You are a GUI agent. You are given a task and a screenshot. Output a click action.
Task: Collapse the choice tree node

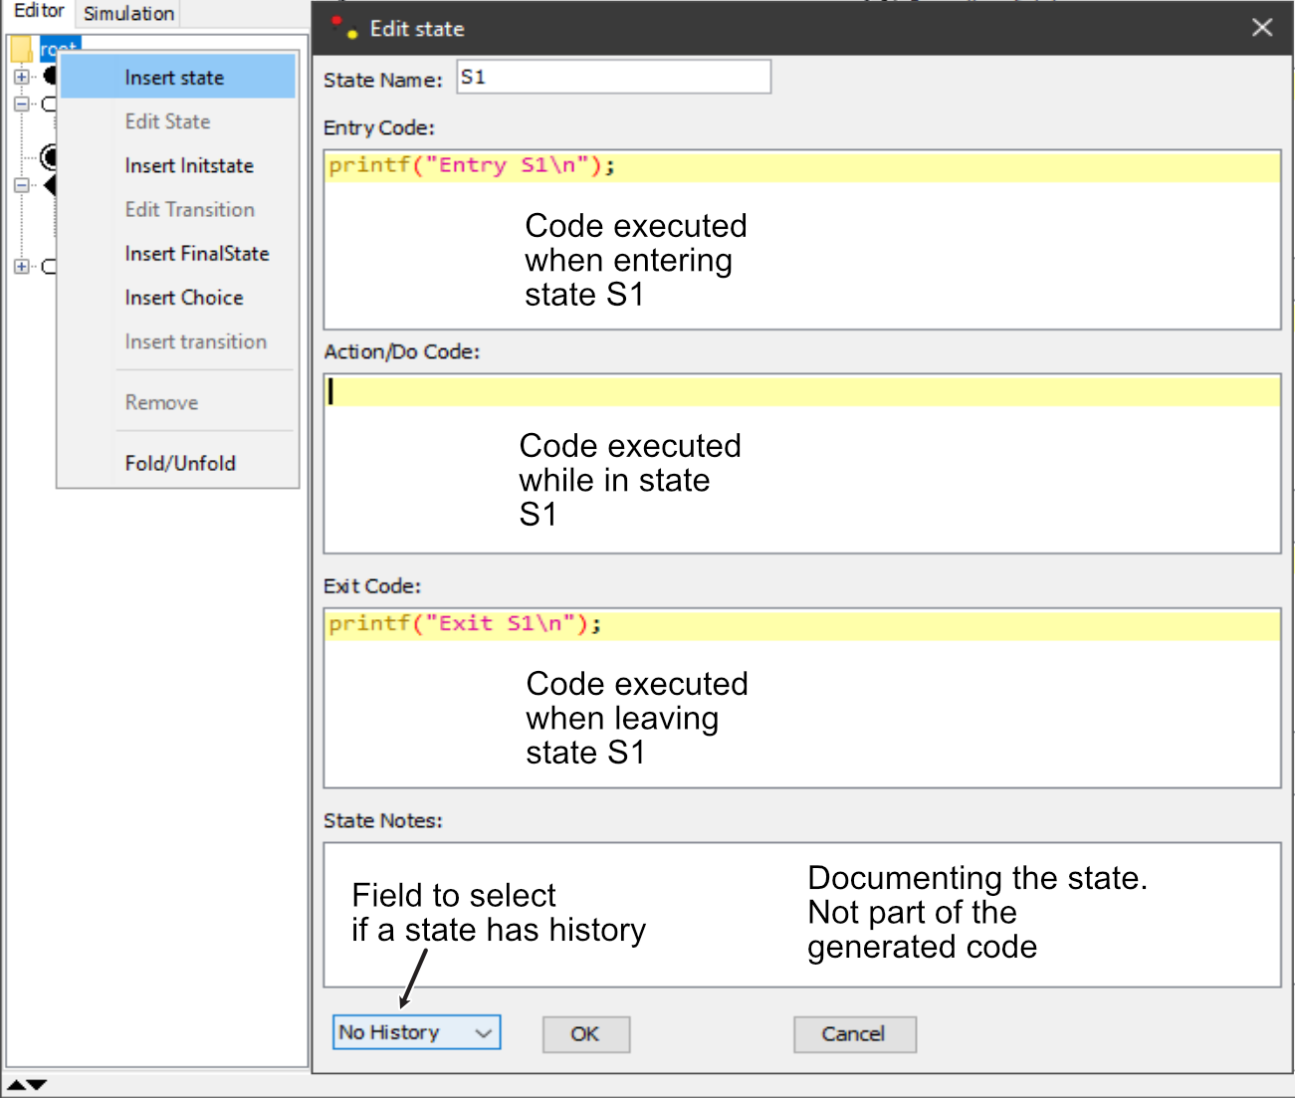(x=21, y=185)
